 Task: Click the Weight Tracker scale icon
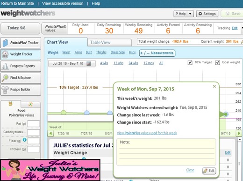click(5, 54)
